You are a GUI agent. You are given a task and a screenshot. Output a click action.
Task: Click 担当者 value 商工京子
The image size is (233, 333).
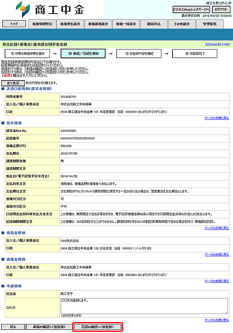point(67,294)
